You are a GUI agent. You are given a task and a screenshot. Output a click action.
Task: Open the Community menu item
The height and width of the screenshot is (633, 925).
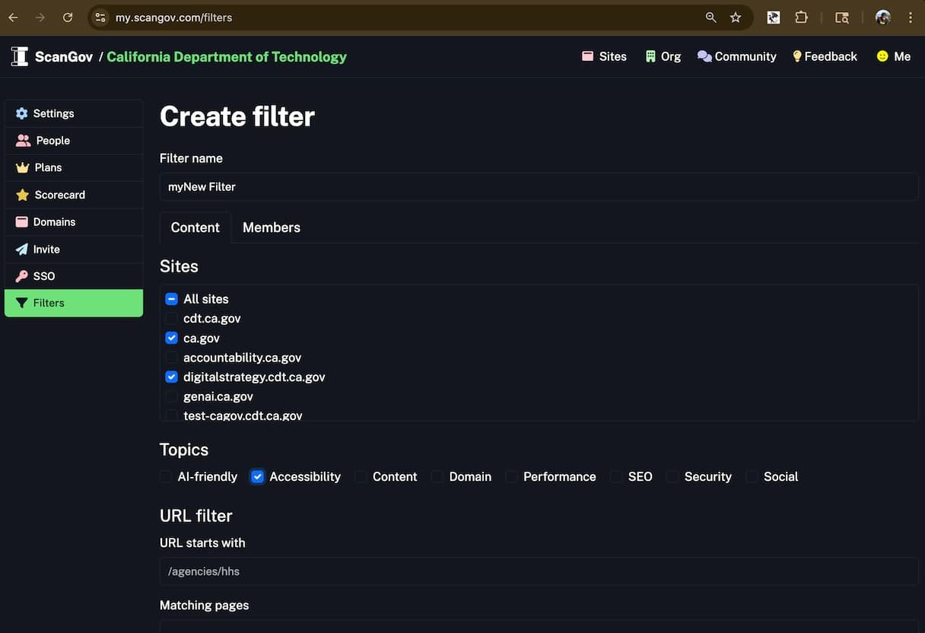pos(736,56)
